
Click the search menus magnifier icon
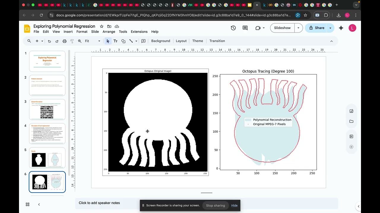[29, 41]
